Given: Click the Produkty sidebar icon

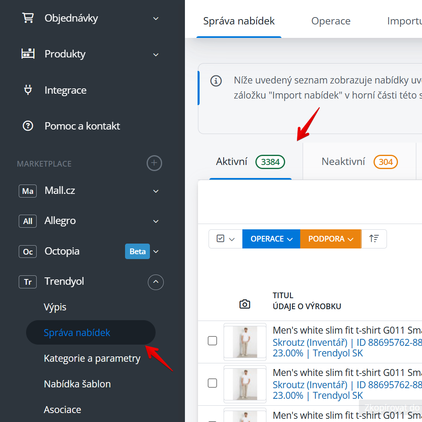Looking at the screenshot, I should click(x=28, y=53).
